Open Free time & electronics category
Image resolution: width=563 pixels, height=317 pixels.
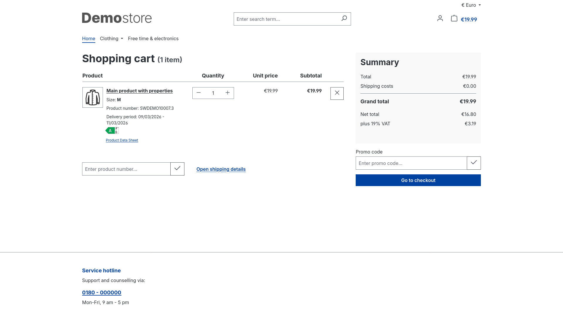click(x=153, y=38)
